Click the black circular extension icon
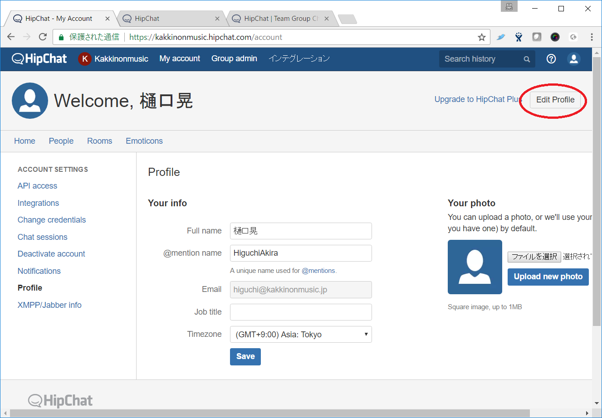602x418 pixels. [555, 37]
